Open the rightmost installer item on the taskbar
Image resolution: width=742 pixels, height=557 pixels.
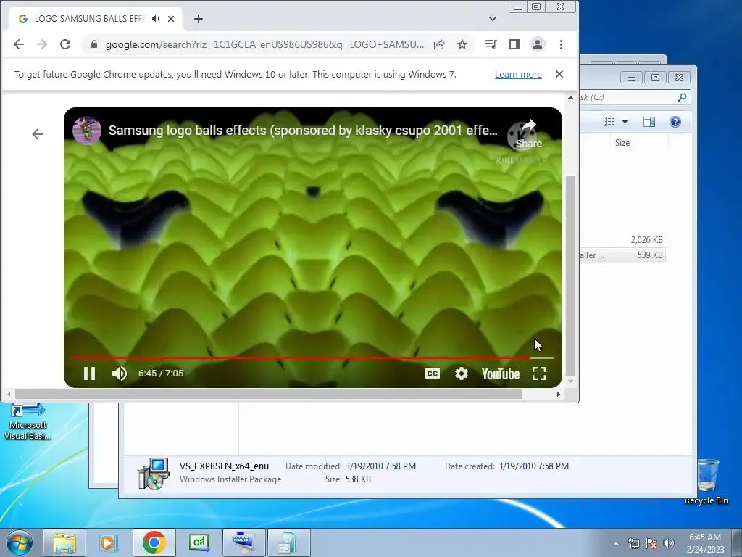(x=288, y=542)
